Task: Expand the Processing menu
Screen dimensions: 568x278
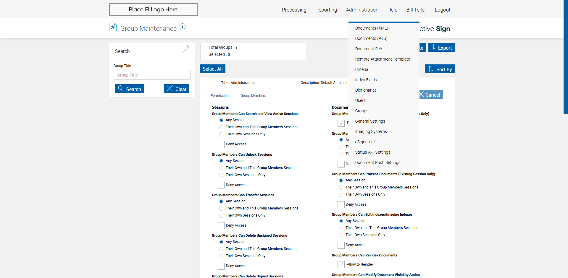Action: (x=294, y=10)
